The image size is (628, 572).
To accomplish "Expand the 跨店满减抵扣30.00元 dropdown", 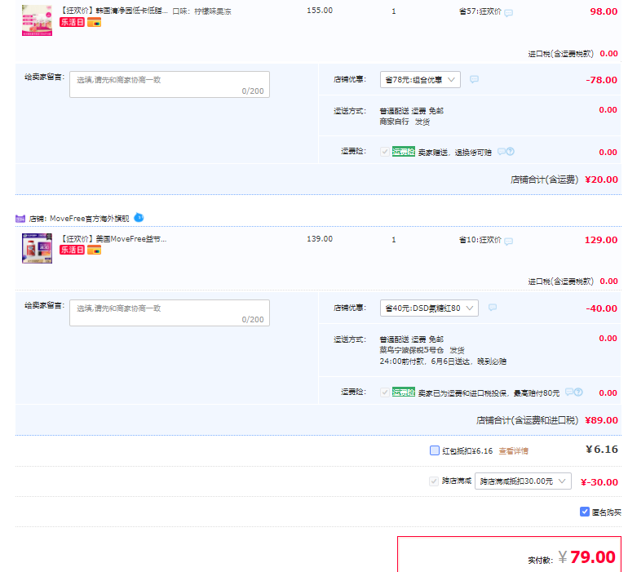I will tap(523, 481).
